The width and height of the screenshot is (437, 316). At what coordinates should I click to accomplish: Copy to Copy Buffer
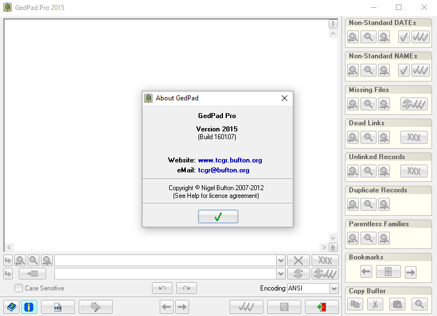point(355,304)
